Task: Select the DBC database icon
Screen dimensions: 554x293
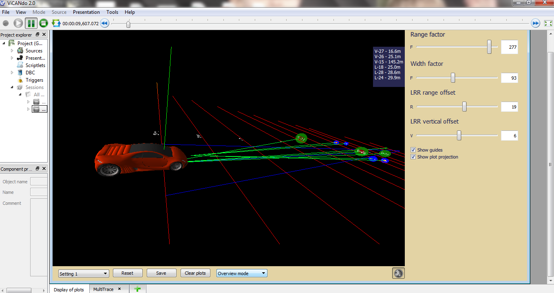Action: [20, 73]
